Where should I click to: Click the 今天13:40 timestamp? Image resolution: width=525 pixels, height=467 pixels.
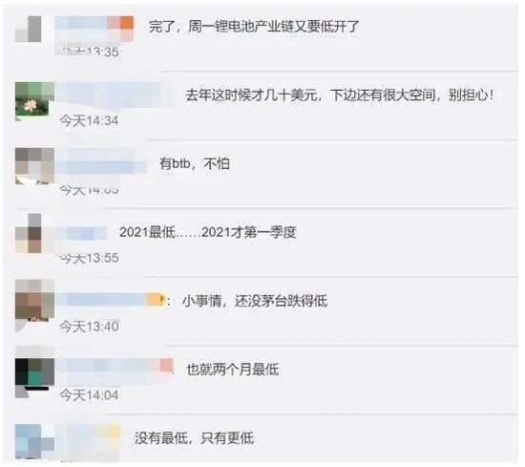click(x=89, y=327)
